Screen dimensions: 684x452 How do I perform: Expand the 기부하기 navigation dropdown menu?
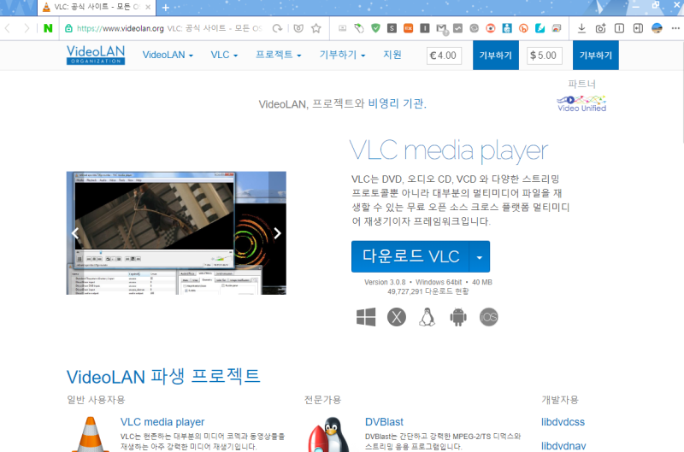pos(343,55)
